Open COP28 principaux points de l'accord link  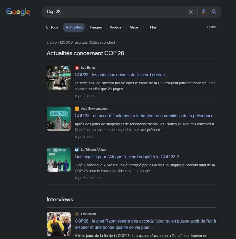click(x=120, y=75)
